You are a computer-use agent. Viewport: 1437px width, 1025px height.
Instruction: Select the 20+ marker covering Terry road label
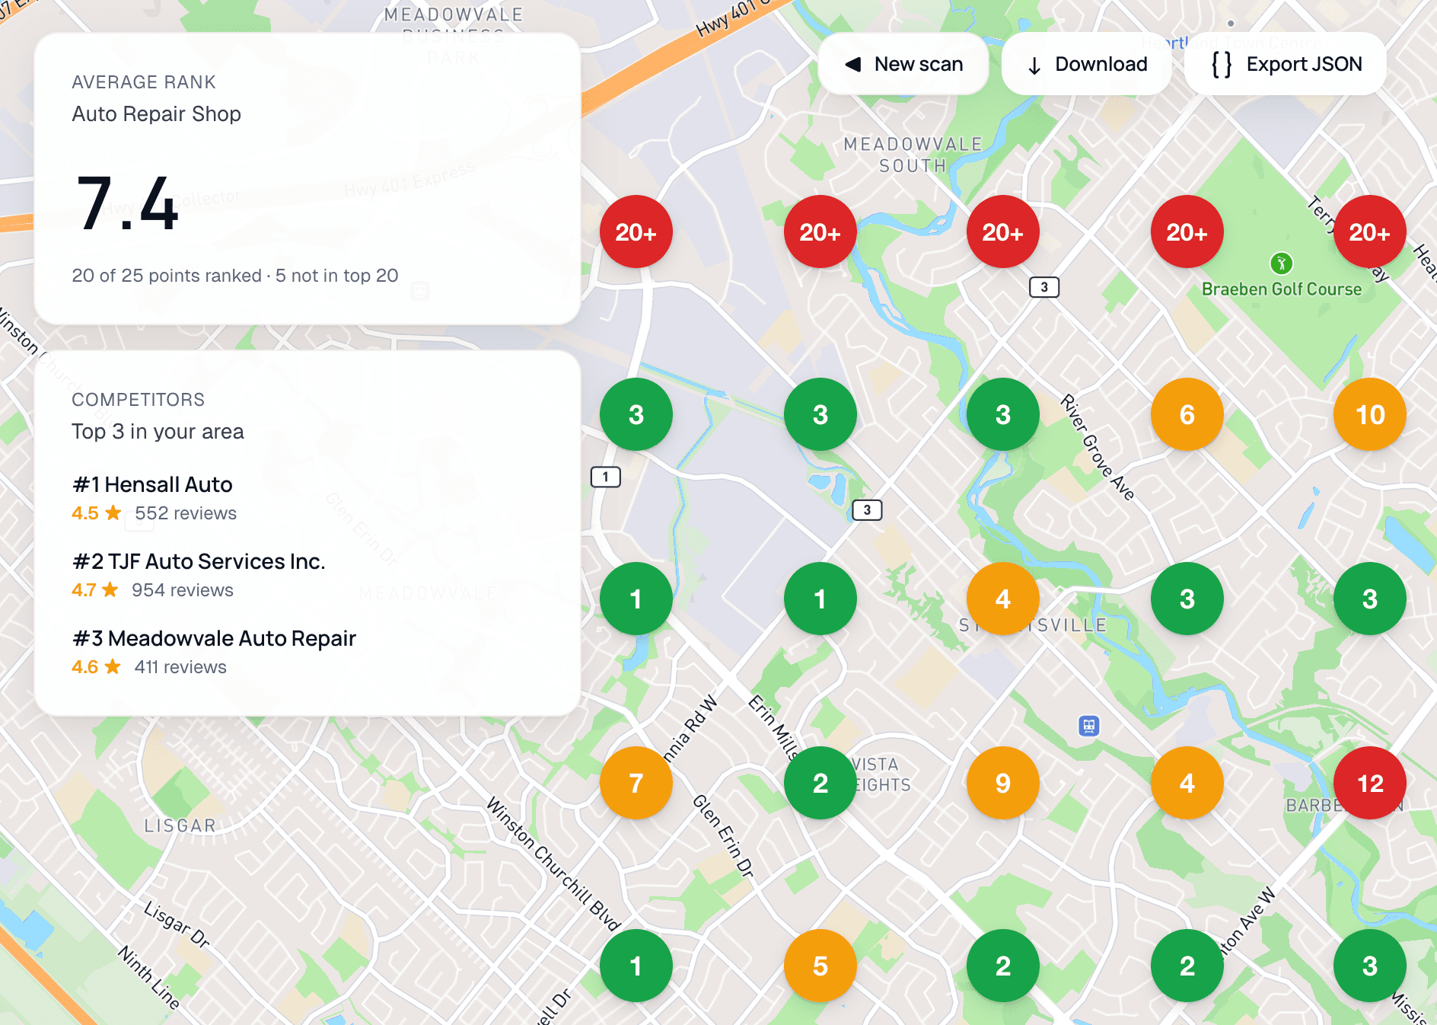1370,232
